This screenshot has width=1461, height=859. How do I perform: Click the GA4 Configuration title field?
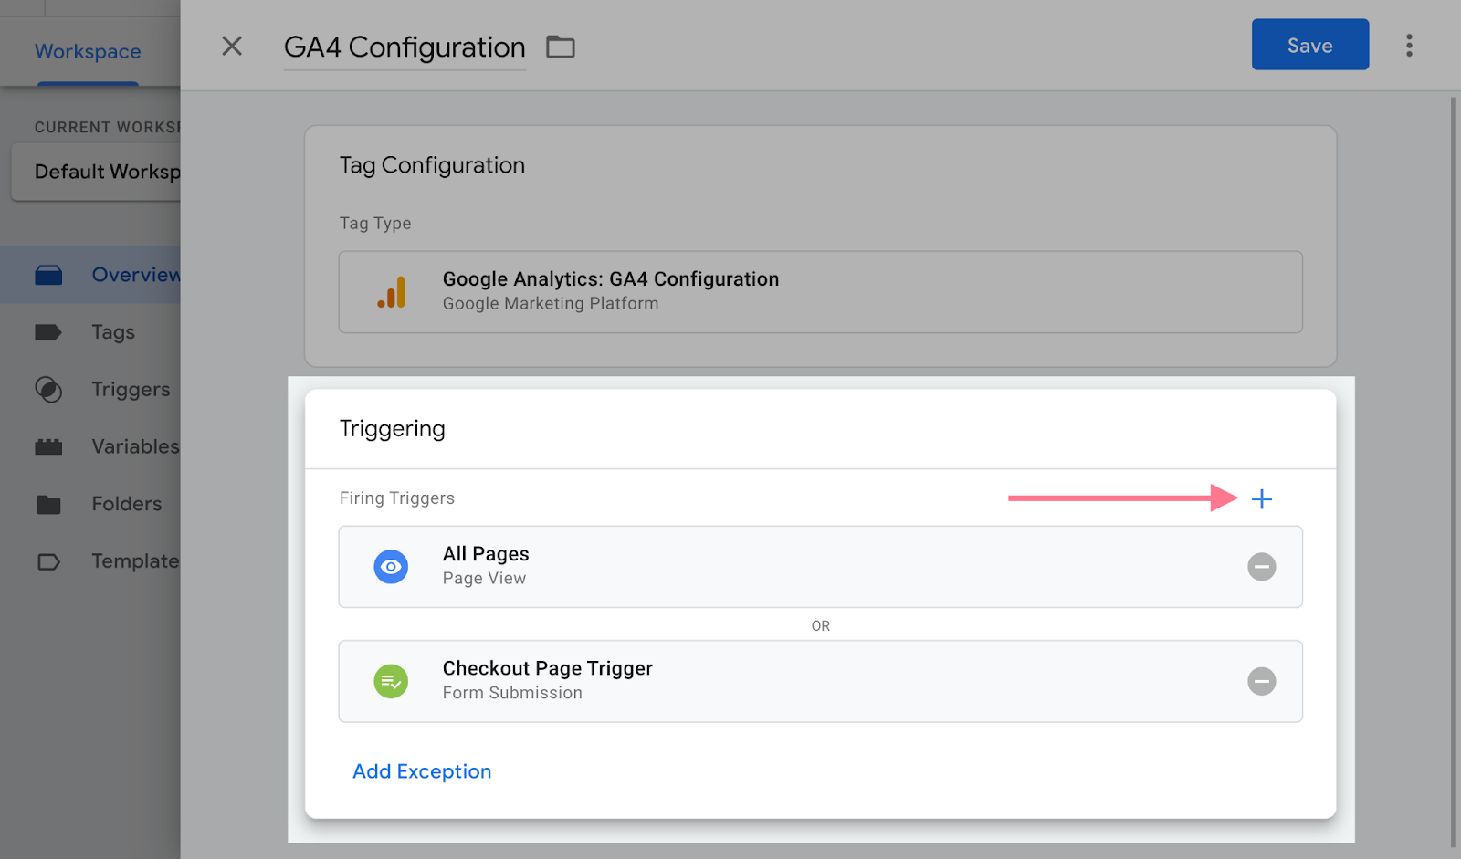pyautogui.click(x=404, y=47)
